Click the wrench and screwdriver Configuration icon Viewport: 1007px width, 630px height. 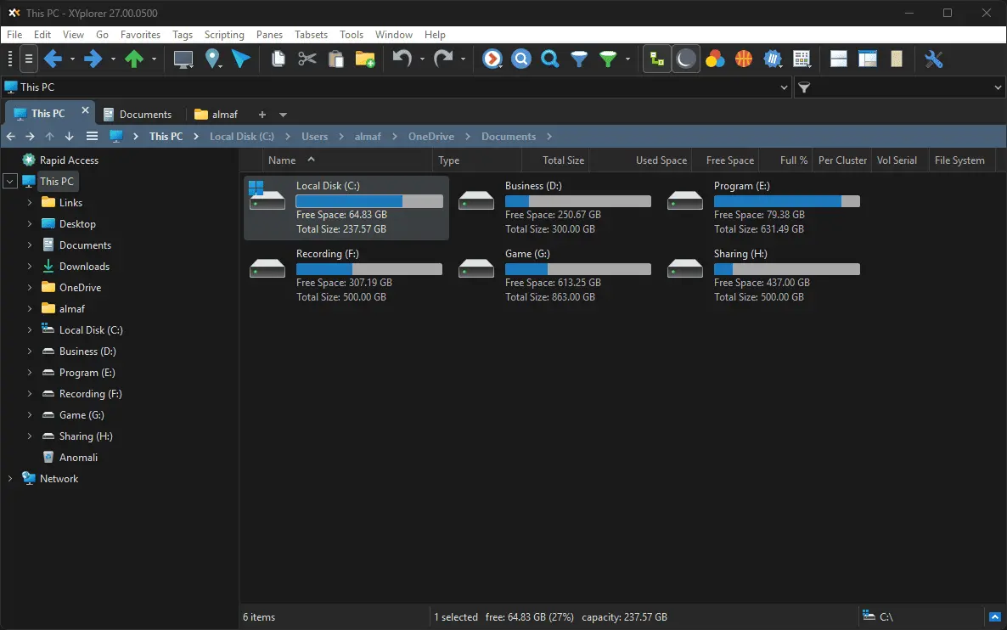click(x=933, y=59)
